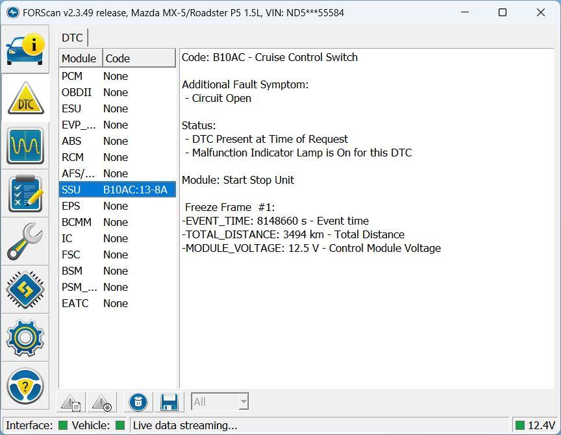Open the All filter dropdown

(x=219, y=402)
